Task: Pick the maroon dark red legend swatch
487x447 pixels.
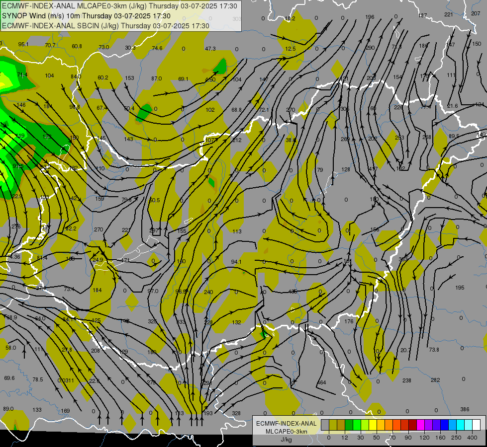Action: [413, 425]
